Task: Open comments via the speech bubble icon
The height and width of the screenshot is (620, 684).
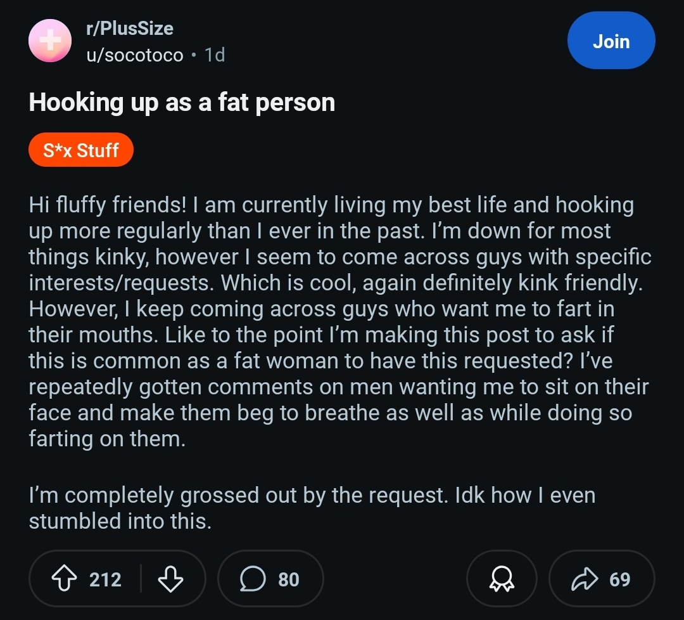Action: point(253,579)
